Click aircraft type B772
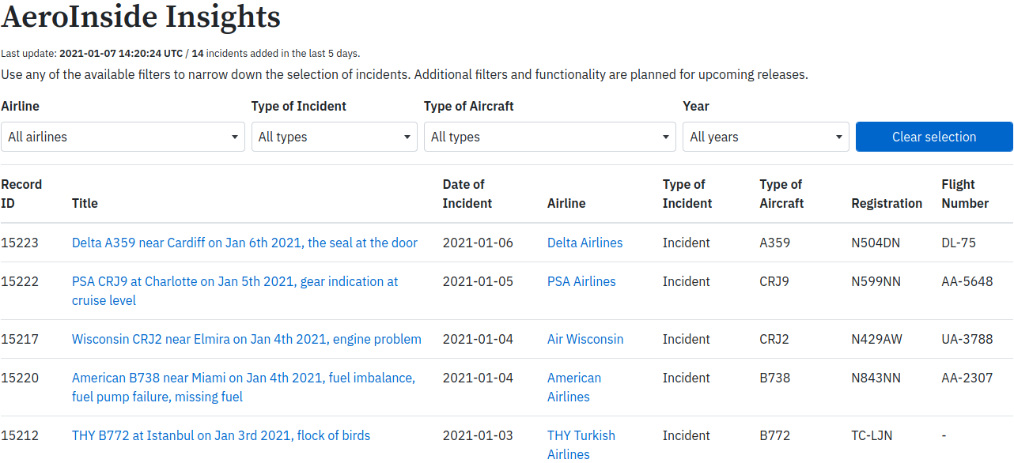 [x=775, y=435]
